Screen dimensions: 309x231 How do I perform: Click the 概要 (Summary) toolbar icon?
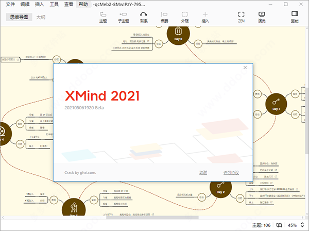(x=164, y=17)
